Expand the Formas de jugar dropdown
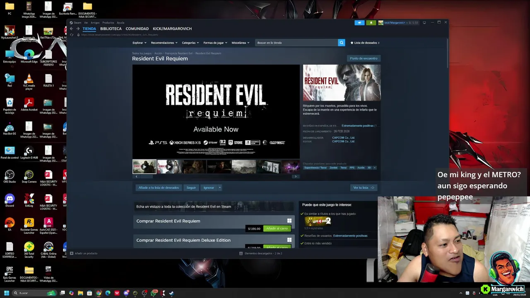 coord(215,43)
